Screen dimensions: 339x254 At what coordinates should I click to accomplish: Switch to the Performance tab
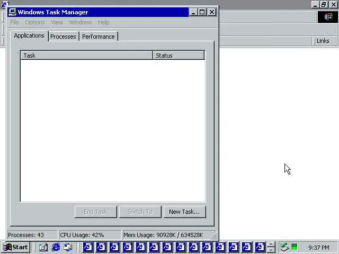[99, 37]
